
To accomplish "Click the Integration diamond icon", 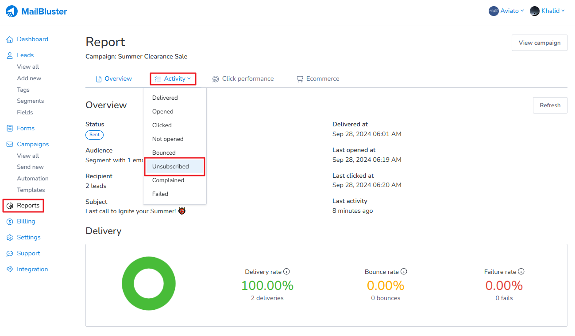I will point(10,270).
